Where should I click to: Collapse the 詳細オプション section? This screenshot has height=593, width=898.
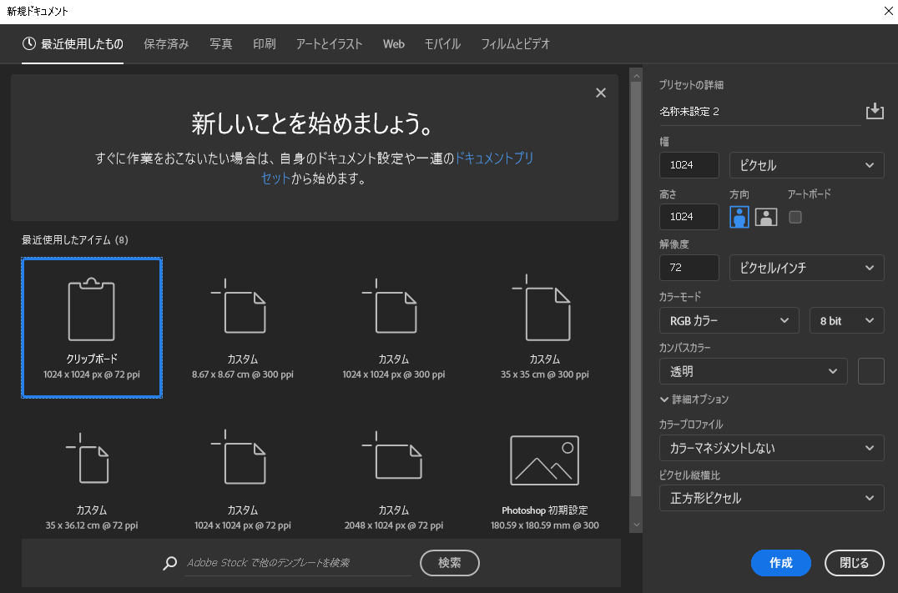pyautogui.click(x=694, y=400)
